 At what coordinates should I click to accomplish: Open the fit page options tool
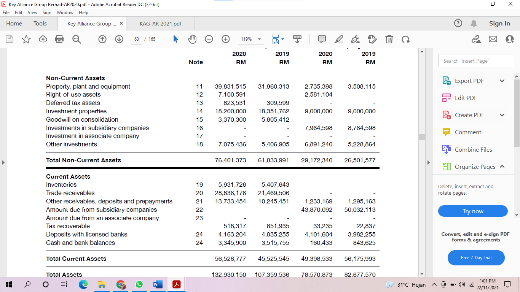[278, 39]
